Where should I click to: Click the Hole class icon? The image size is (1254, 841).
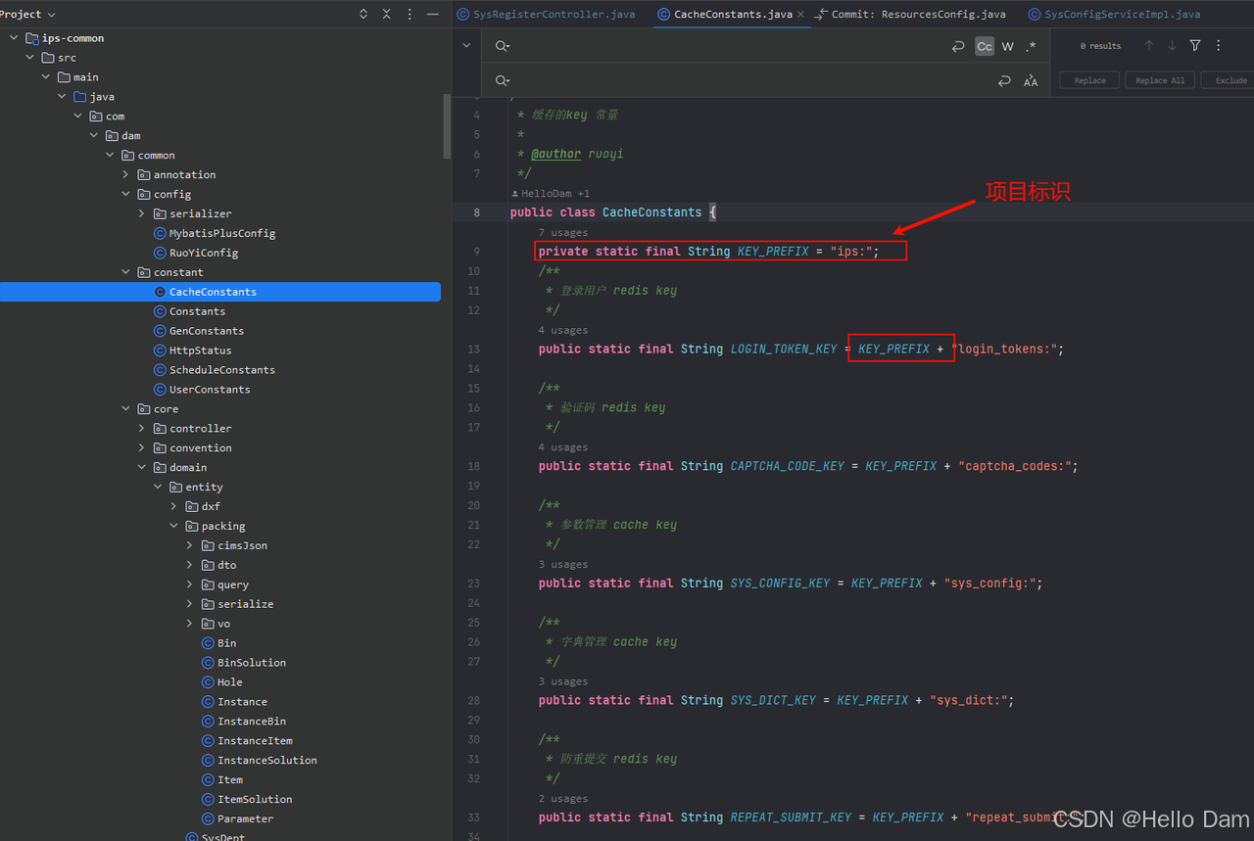[208, 682]
